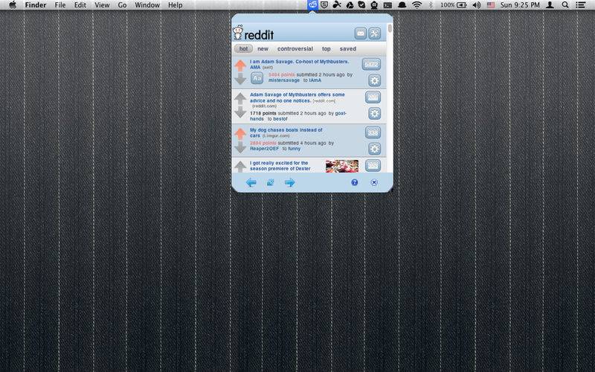Open the volume control menu
This screenshot has width=595, height=372.
point(476,5)
